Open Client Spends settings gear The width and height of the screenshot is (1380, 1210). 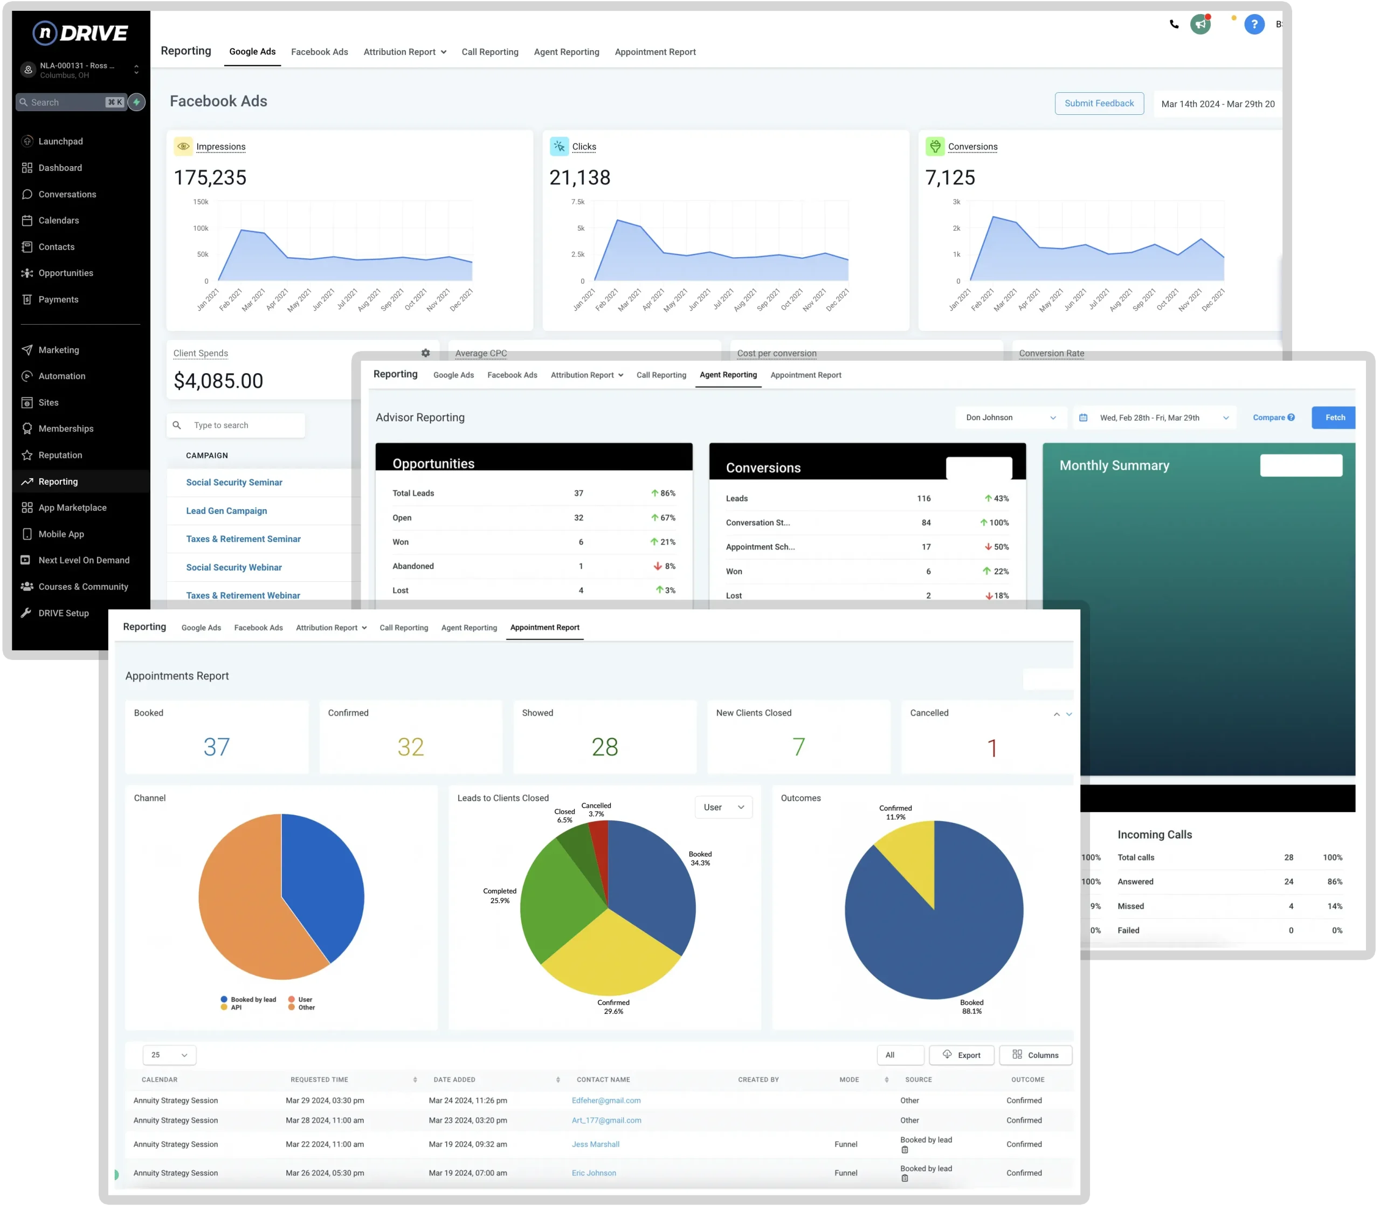[425, 353]
